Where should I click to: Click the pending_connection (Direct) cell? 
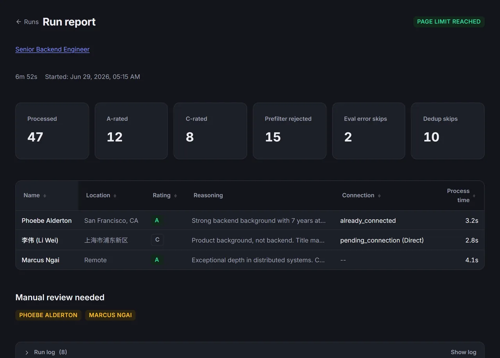click(382, 240)
